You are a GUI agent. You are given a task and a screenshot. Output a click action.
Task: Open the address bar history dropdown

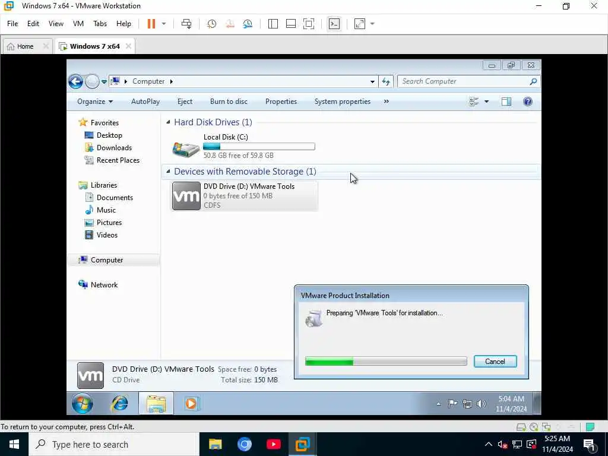coord(372,81)
